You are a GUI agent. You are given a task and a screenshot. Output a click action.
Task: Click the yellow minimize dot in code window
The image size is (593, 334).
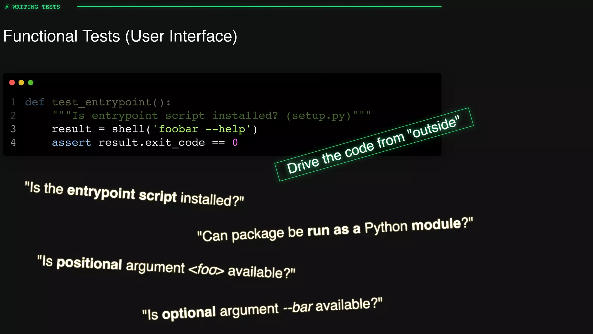pyautogui.click(x=21, y=83)
